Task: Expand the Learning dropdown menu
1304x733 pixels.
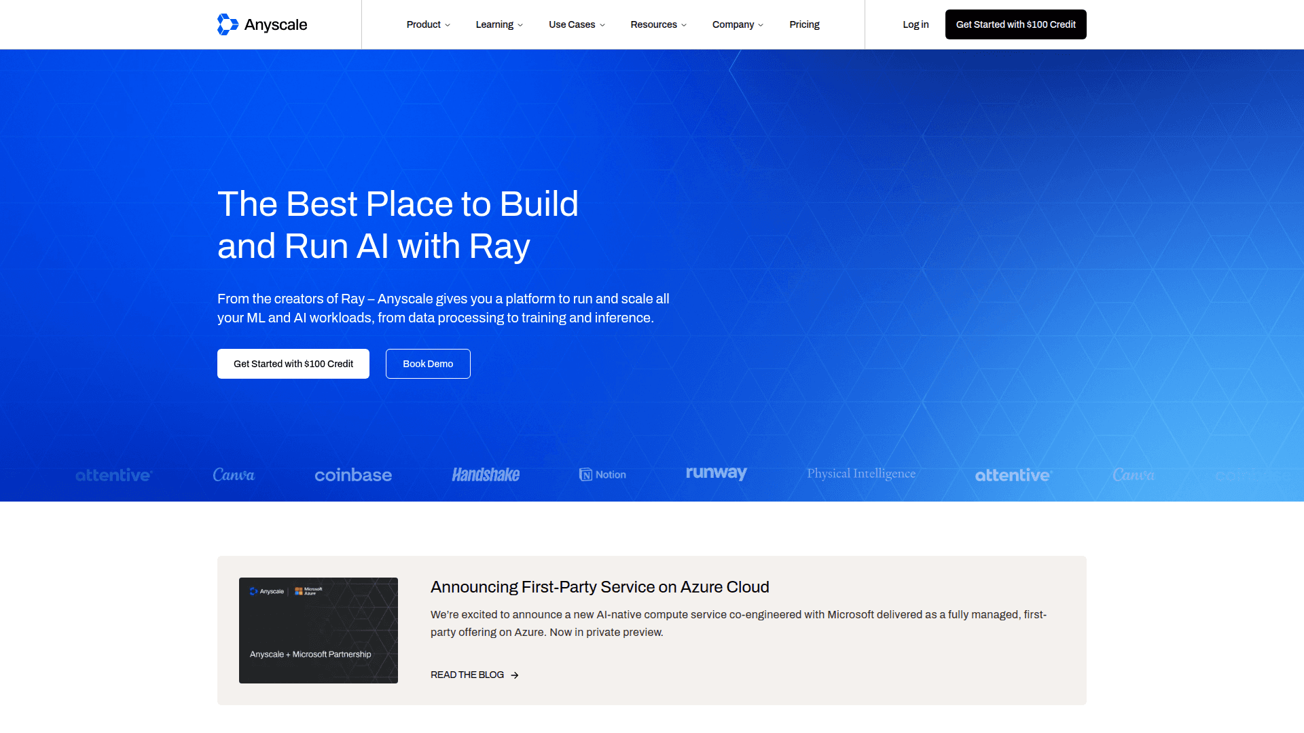Action: (499, 24)
